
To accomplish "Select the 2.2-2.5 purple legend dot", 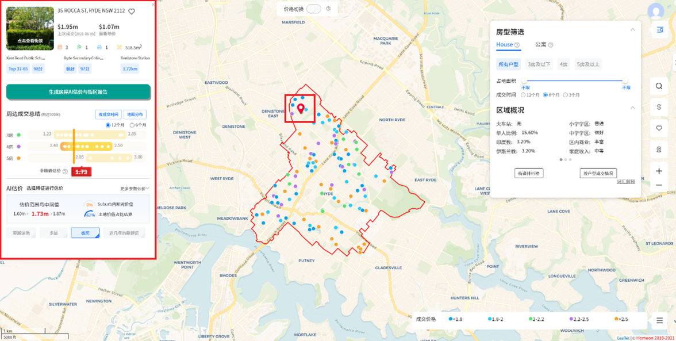I will 570,319.
